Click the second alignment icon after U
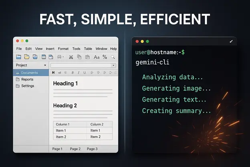Viewport: 250px width, 167px height. 99,73
